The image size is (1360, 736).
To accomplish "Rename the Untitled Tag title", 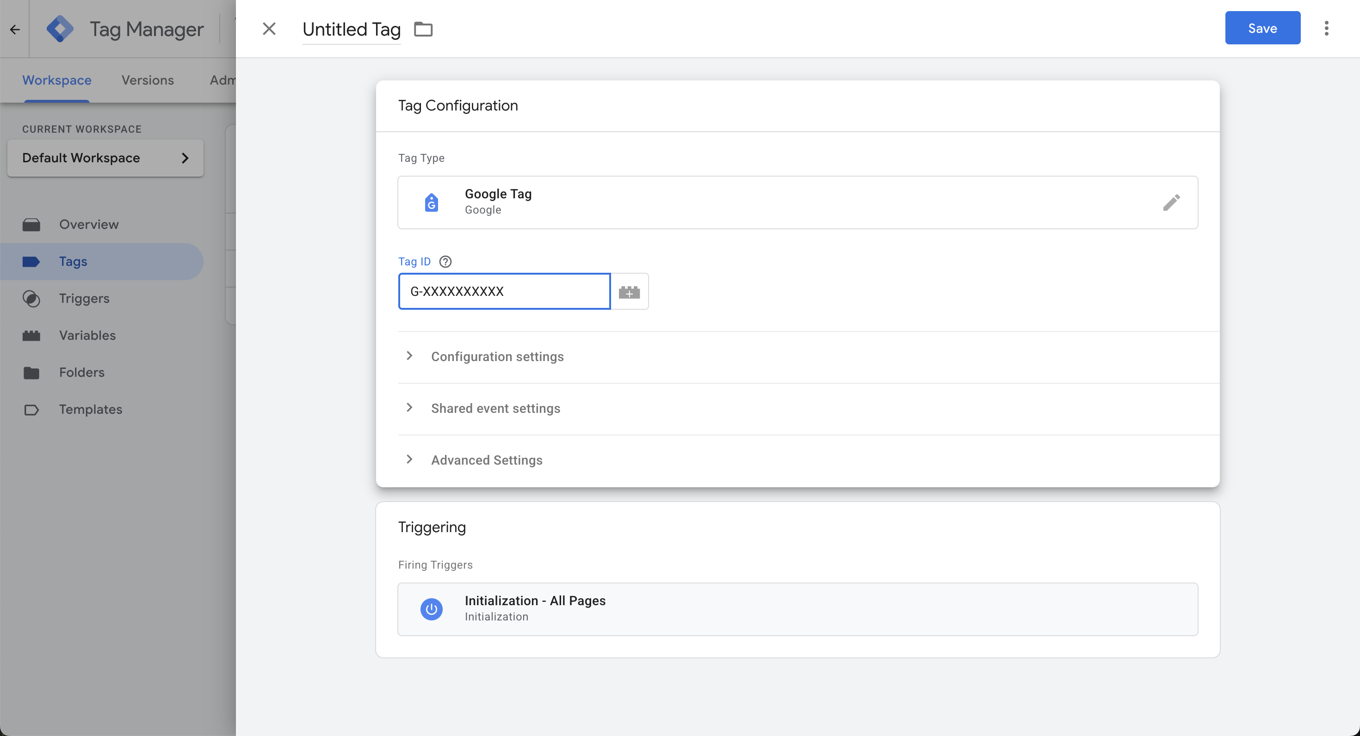I will (352, 29).
